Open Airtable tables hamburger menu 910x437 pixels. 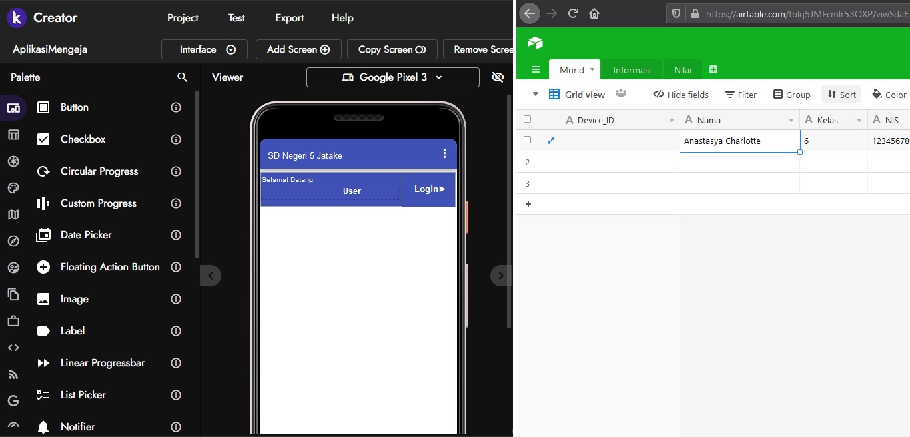point(536,70)
